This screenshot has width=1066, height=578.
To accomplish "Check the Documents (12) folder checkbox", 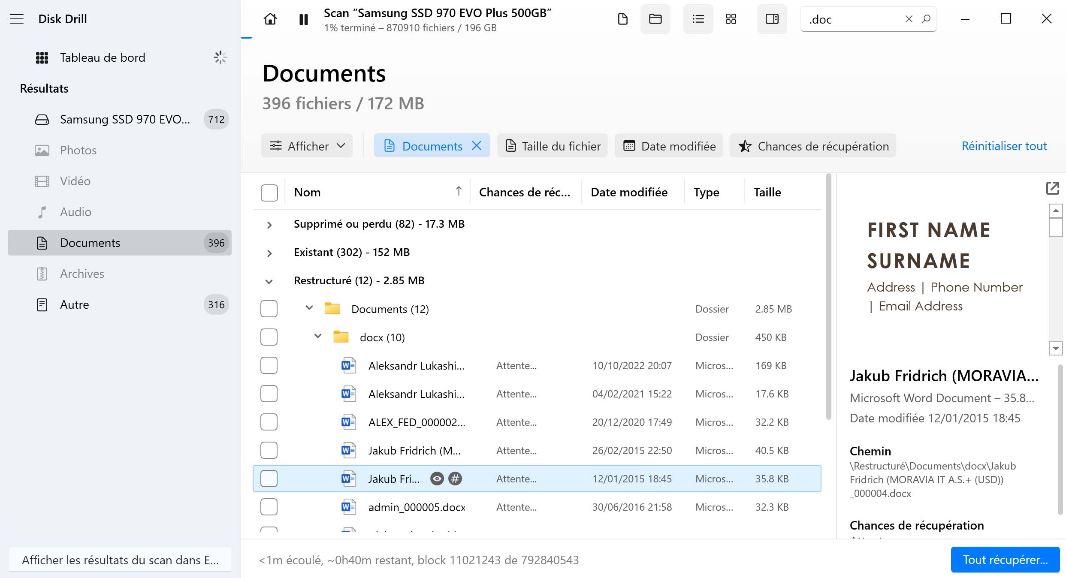I will coord(269,309).
